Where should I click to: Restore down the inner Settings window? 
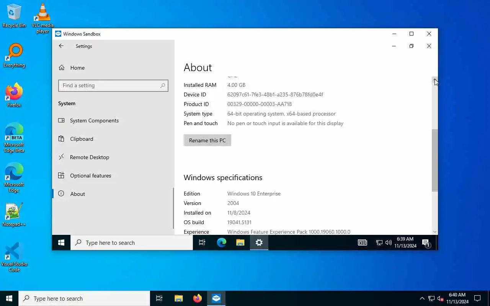(412, 46)
